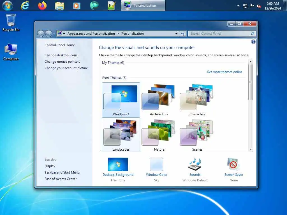Show hidden tray icons arrow
The height and width of the screenshot is (215, 287).
click(238, 6)
